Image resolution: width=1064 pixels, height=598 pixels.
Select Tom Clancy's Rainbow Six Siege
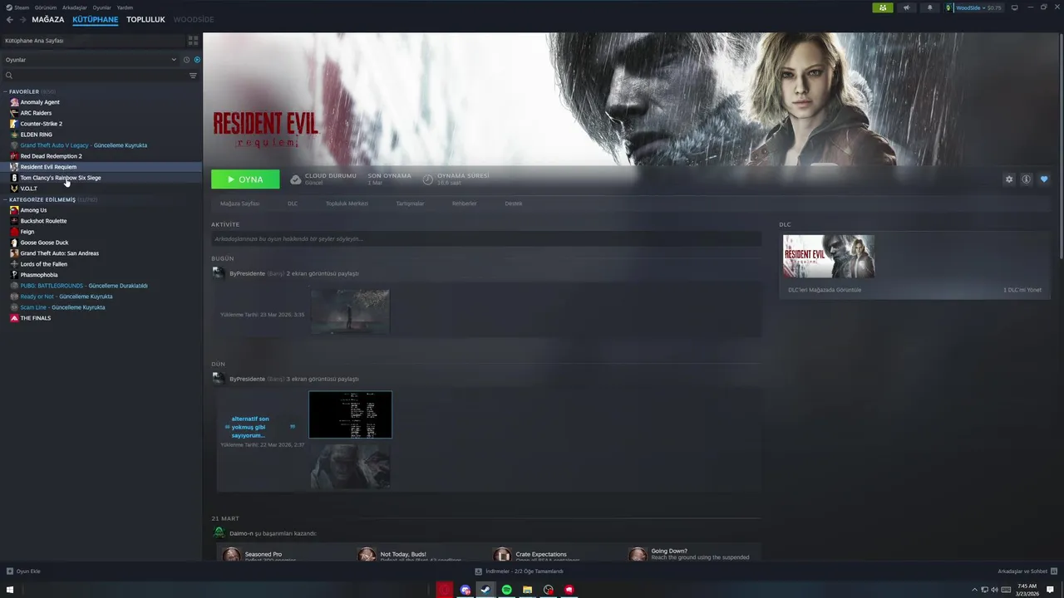click(x=61, y=178)
